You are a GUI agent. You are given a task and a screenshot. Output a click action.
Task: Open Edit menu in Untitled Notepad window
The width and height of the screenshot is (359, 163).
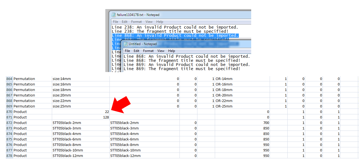coord(136,51)
